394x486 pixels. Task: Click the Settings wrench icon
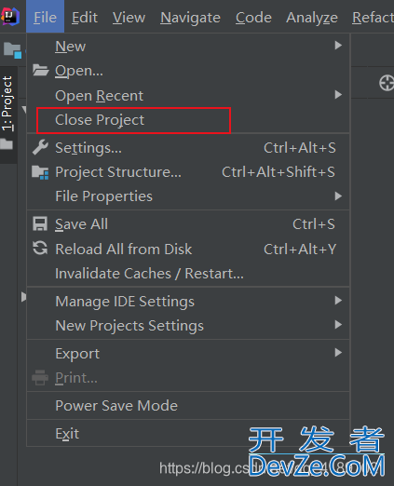[40, 147]
